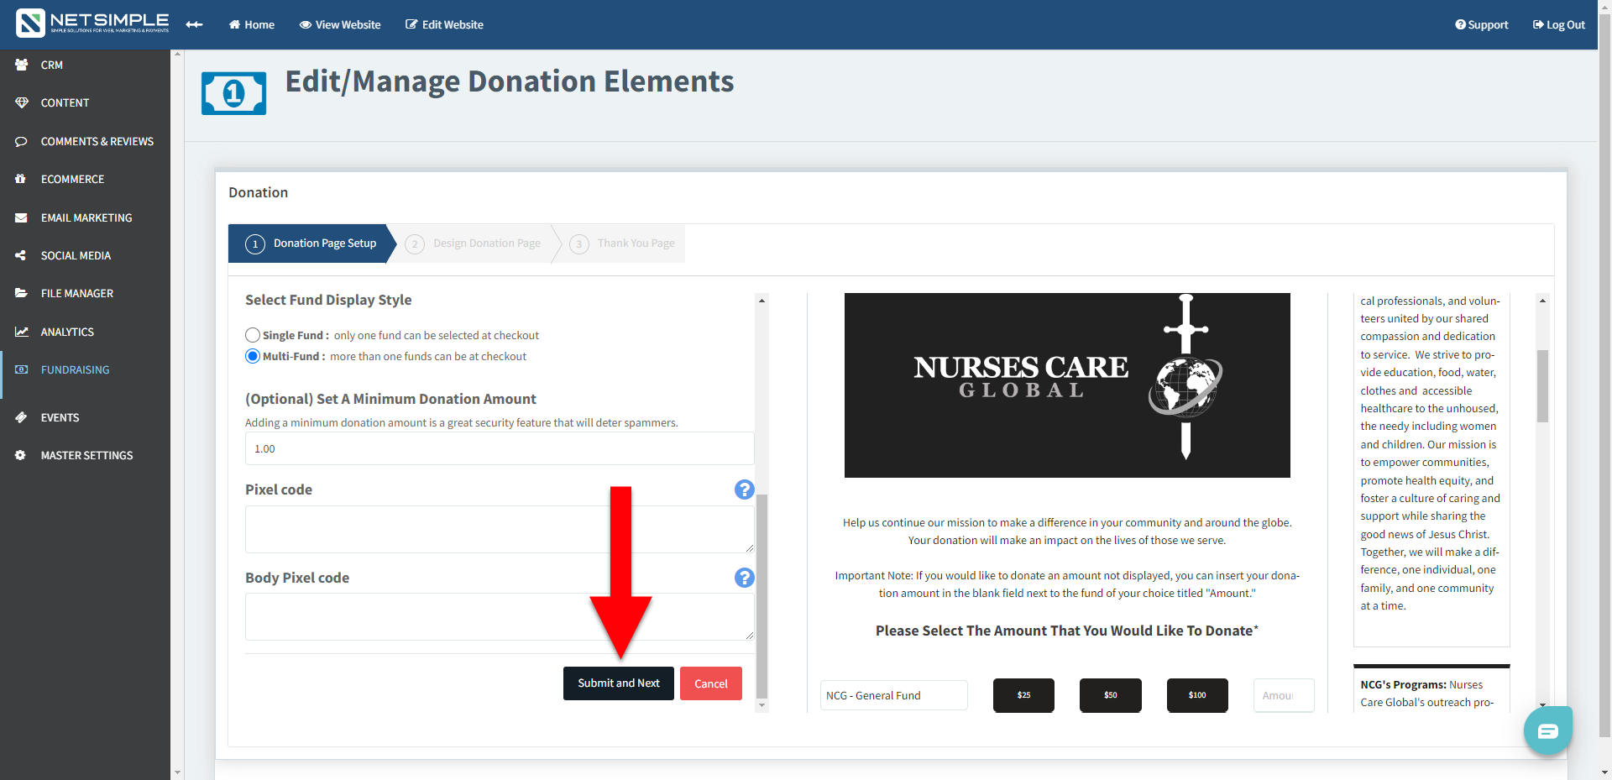1612x780 pixels.
Task: Click Log Out
Action: (1559, 24)
